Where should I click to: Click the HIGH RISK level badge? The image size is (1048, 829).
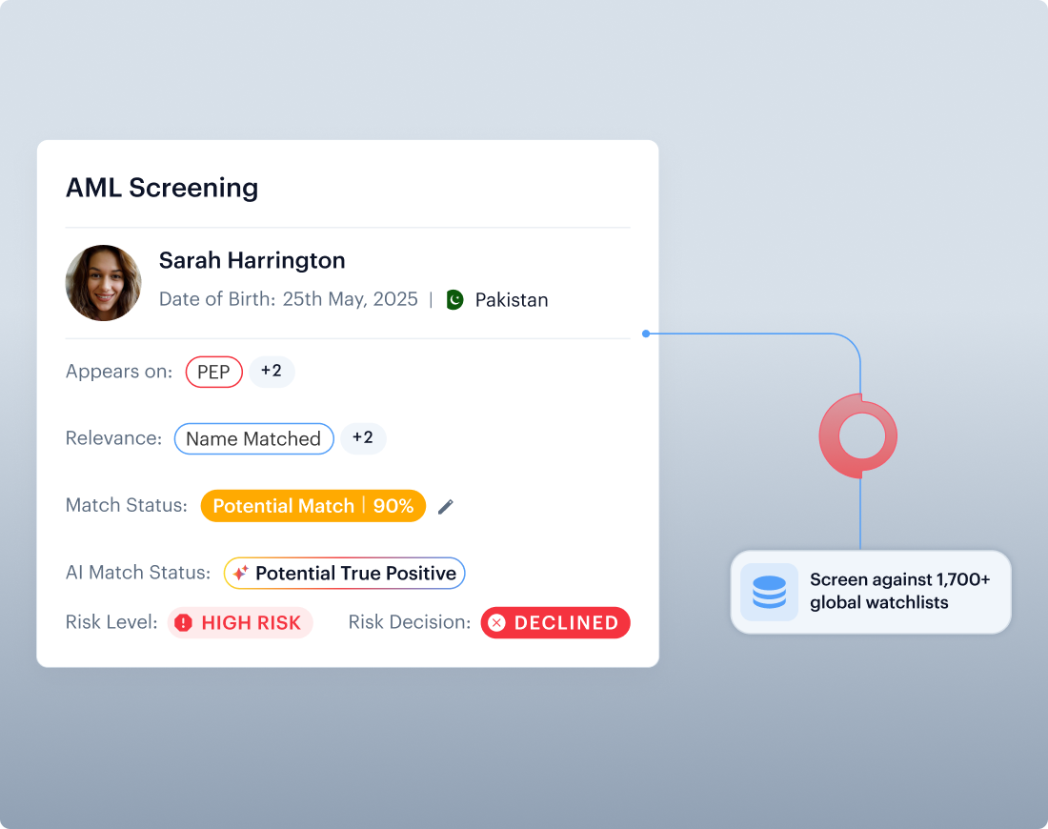(x=240, y=623)
